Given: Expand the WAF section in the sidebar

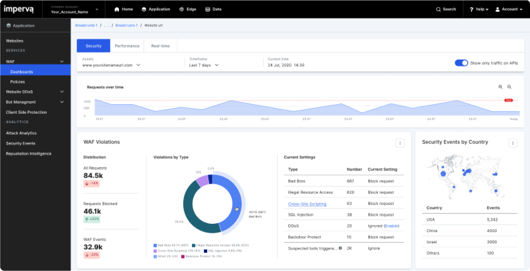Looking at the screenshot, I should point(62,61).
